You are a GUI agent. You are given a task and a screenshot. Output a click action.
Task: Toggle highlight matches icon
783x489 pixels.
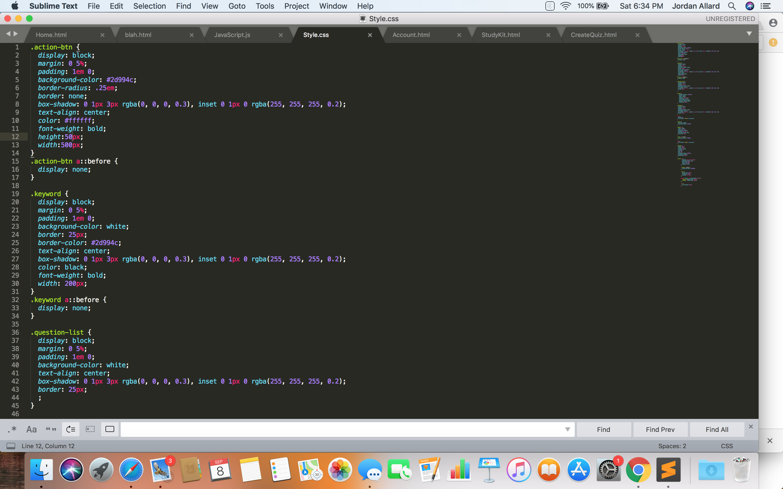tap(110, 429)
